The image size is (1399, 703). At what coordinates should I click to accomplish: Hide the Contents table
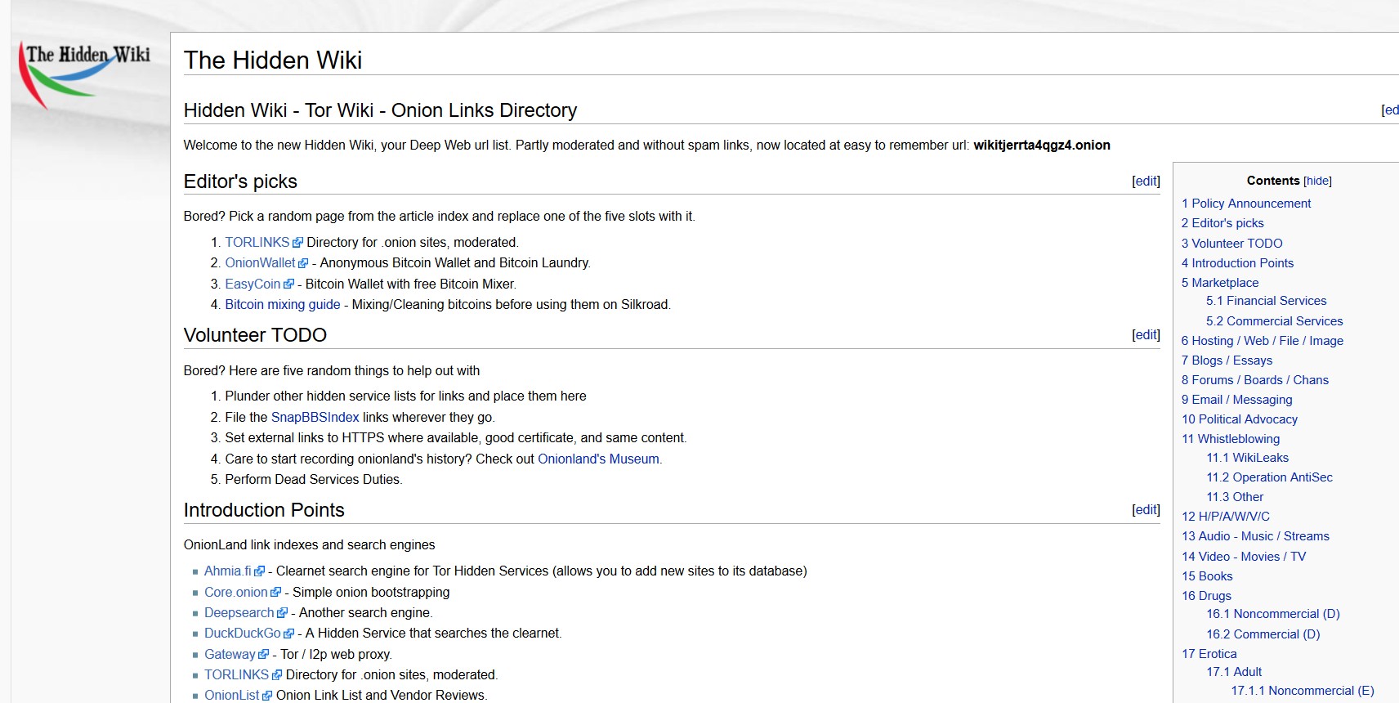pos(1317,181)
